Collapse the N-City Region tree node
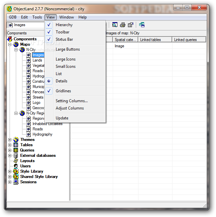This screenshot has width=216, height=217. pos(16,113)
